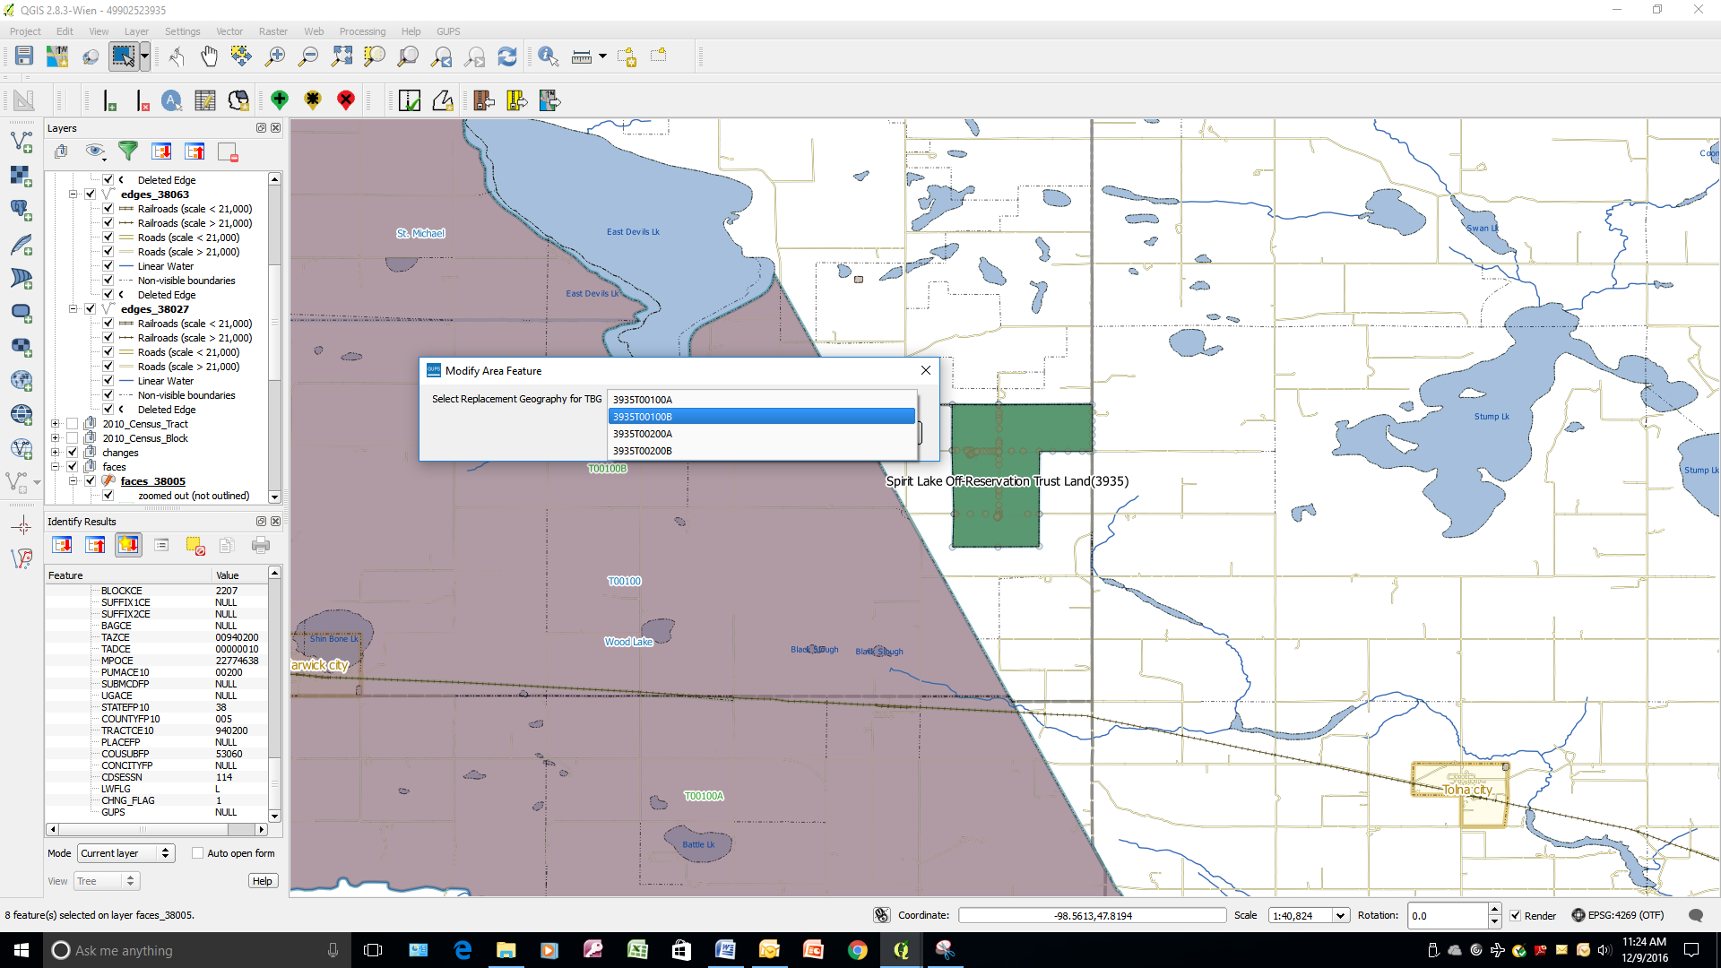Open the GUPS menu

tap(448, 31)
